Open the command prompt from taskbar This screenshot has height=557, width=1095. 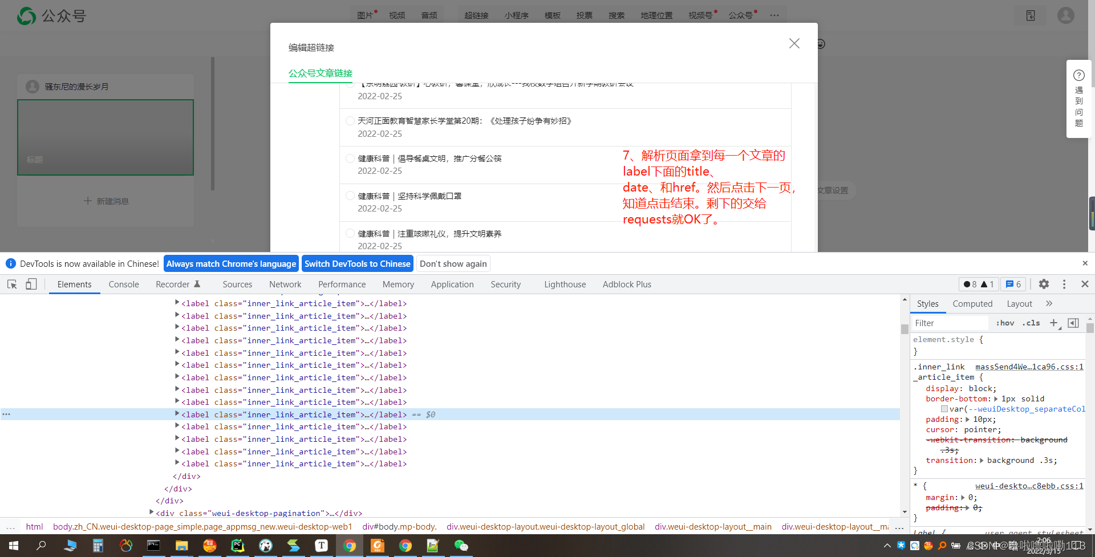(x=153, y=546)
